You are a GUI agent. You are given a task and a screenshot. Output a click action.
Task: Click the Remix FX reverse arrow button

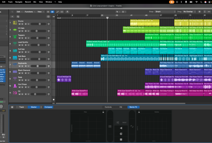121,128
